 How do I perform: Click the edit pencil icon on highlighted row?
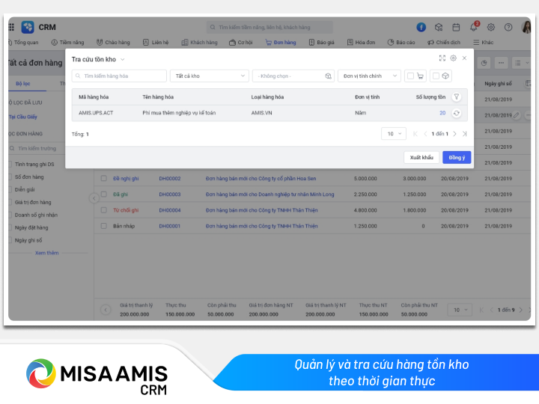coord(517,115)
